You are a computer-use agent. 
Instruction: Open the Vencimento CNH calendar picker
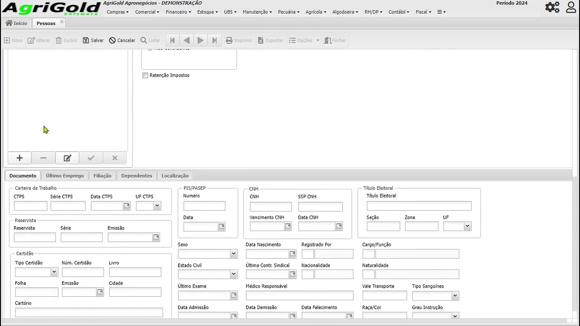[x=288, y=226]
